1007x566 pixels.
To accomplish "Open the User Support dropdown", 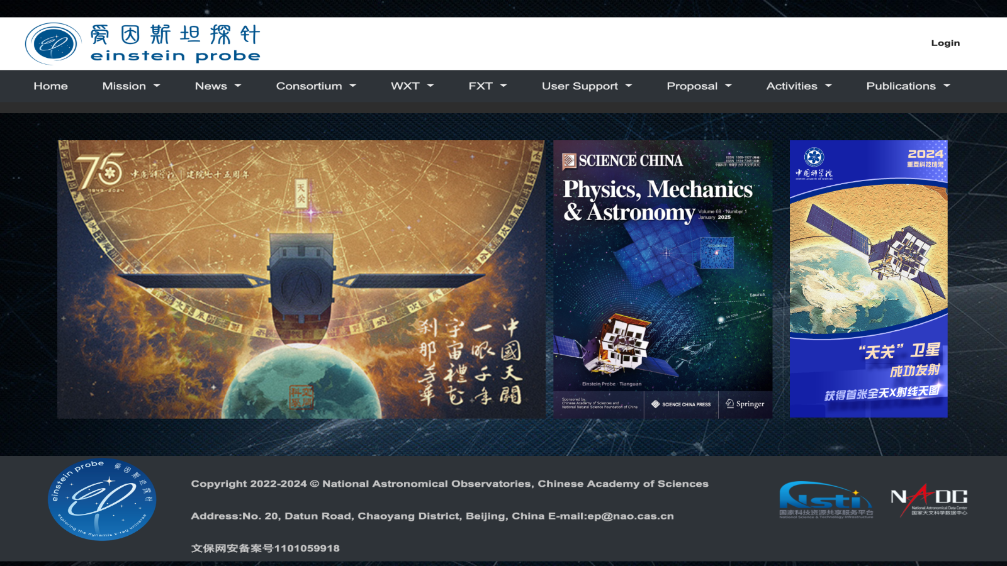I will click(587, 86).
